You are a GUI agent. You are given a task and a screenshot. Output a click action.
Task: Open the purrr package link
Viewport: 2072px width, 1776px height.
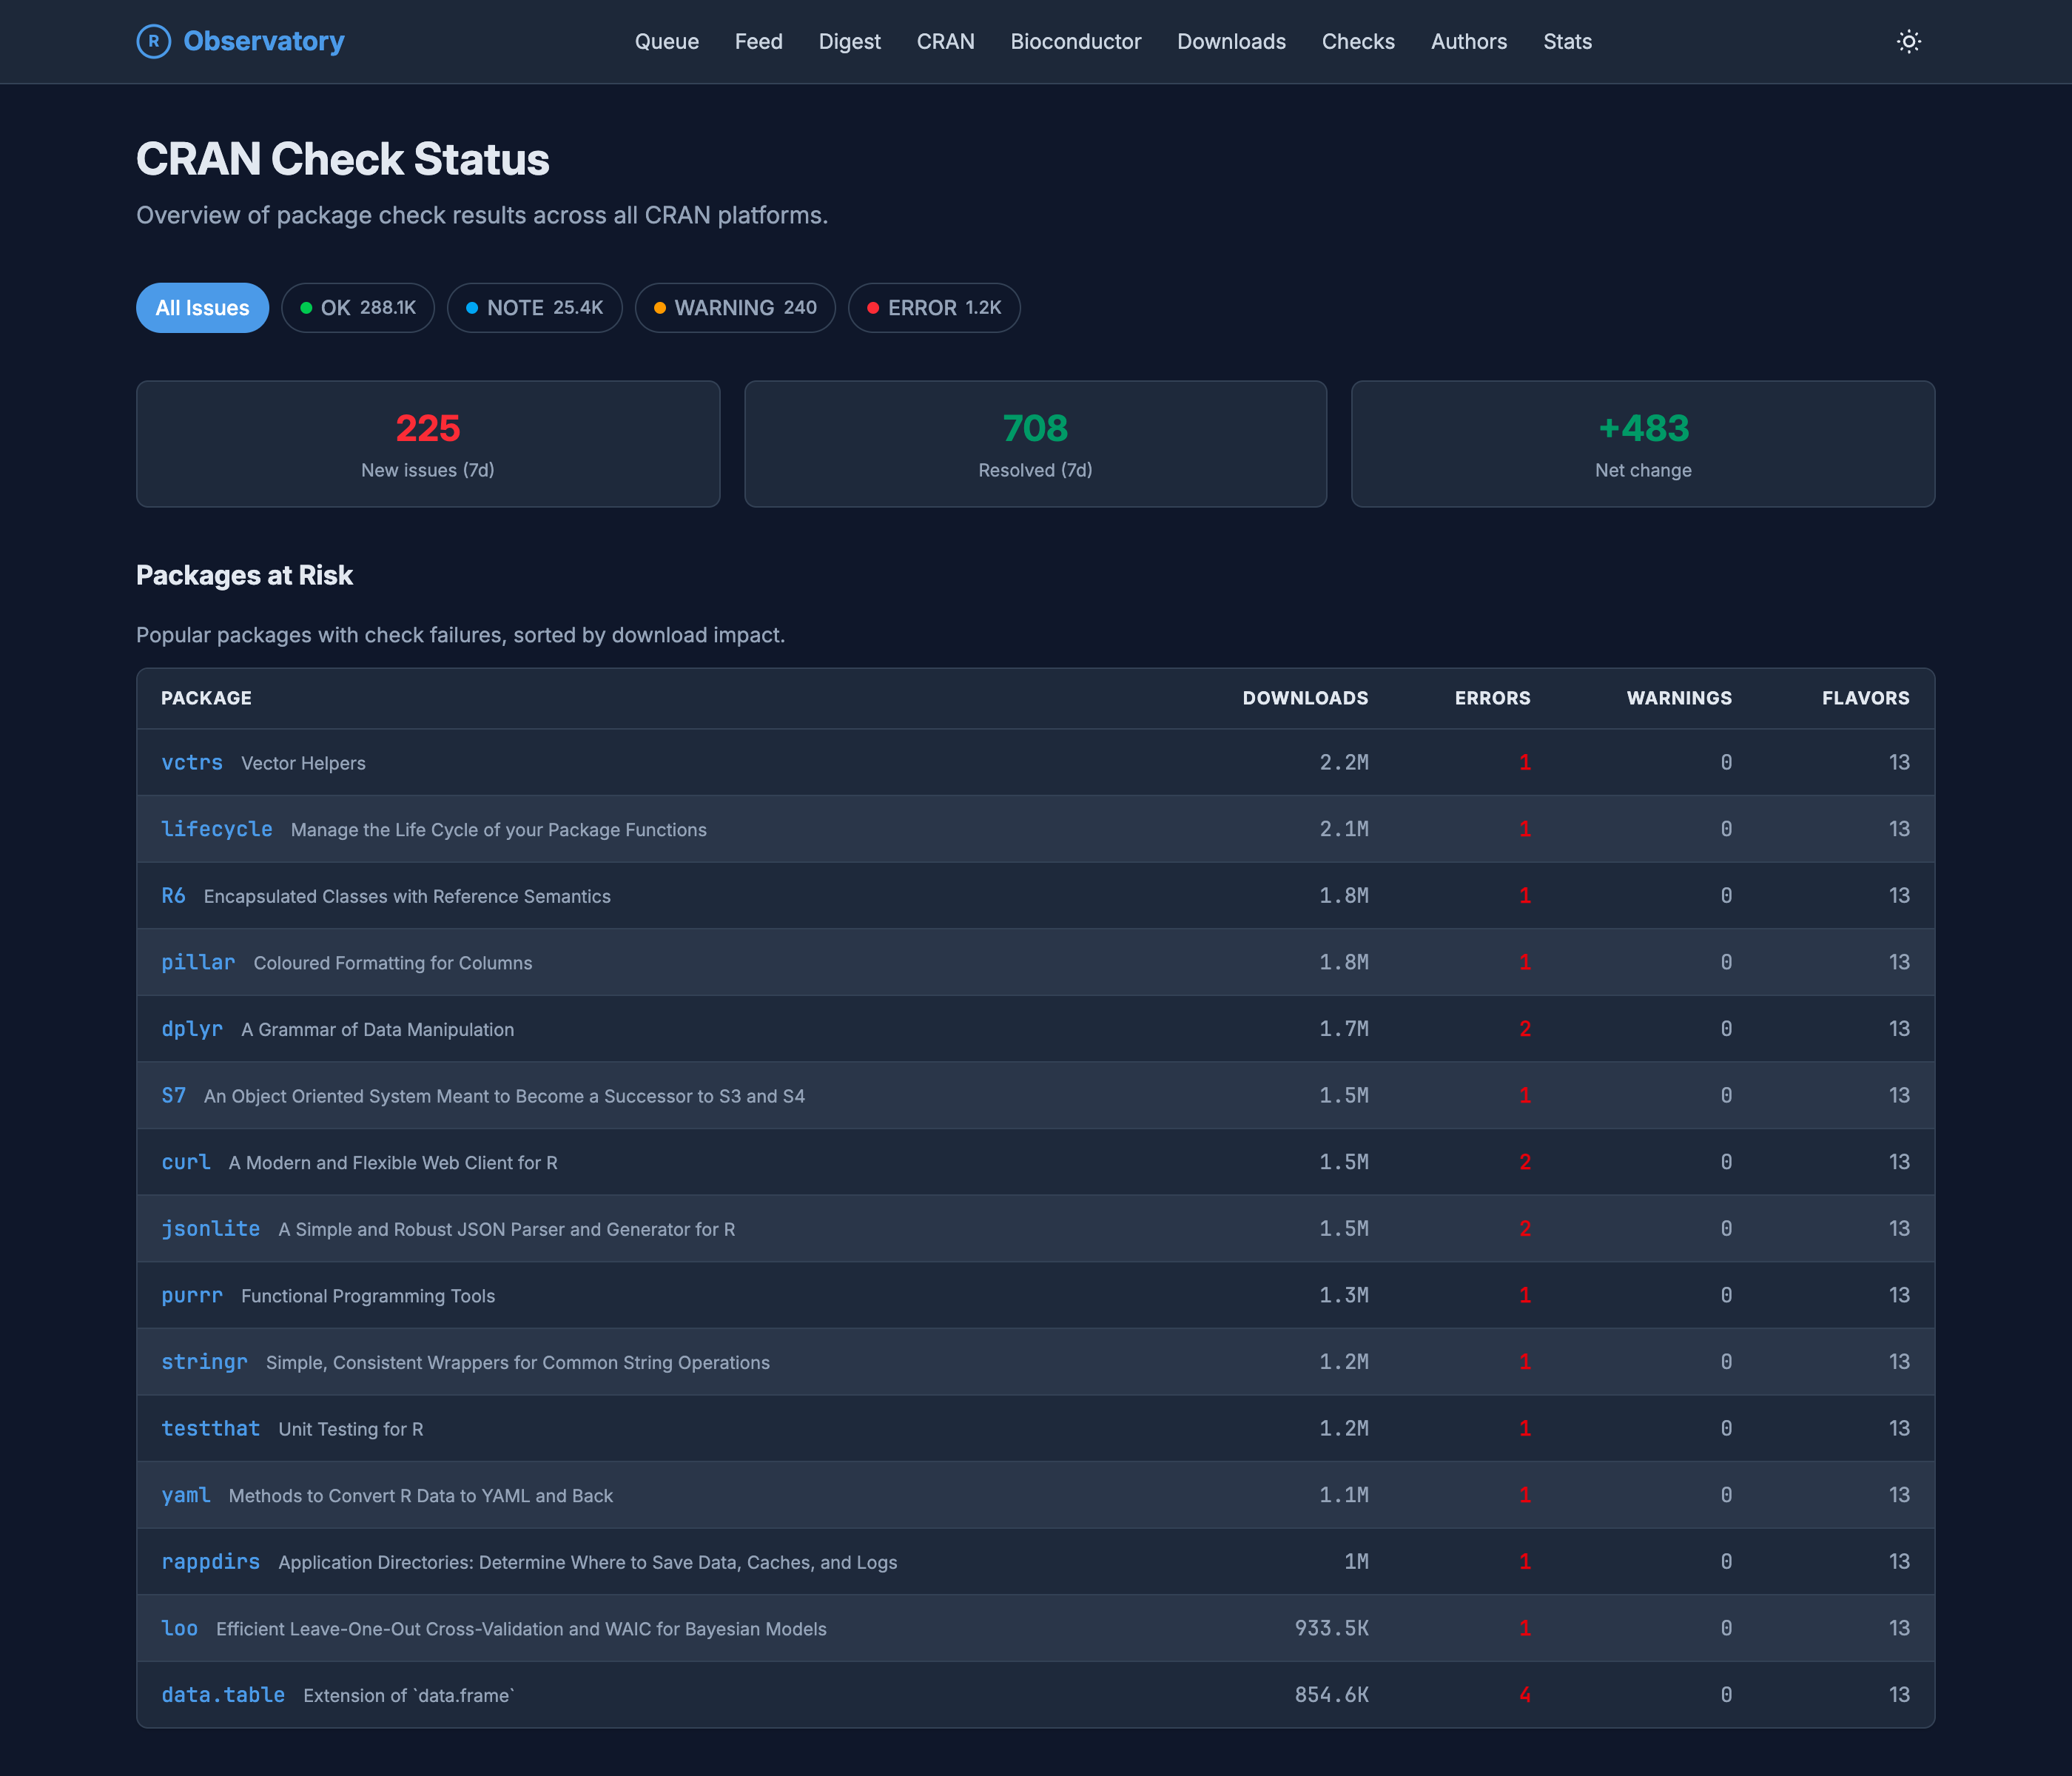[x=192, y=1295]
